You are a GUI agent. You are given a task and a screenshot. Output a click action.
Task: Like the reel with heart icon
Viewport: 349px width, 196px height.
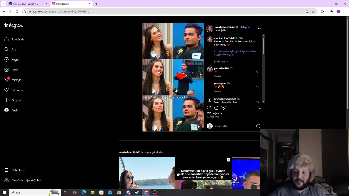pos(209,108)
